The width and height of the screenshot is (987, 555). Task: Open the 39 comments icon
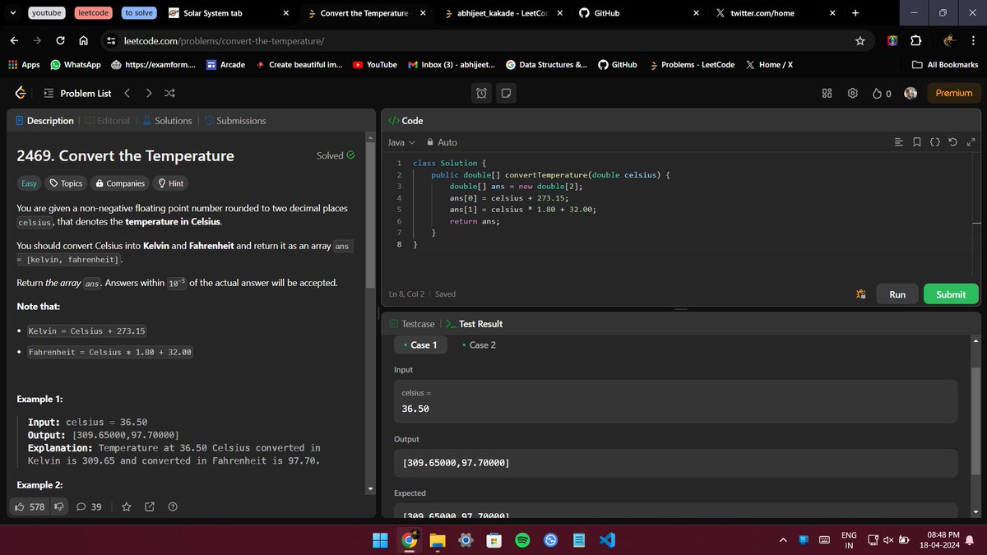(89, 506)
